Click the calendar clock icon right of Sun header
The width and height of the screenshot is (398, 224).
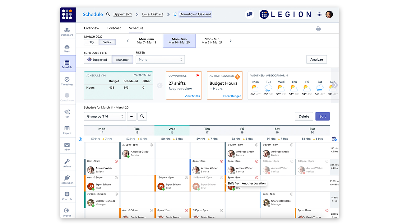click(x=334, y=139)
